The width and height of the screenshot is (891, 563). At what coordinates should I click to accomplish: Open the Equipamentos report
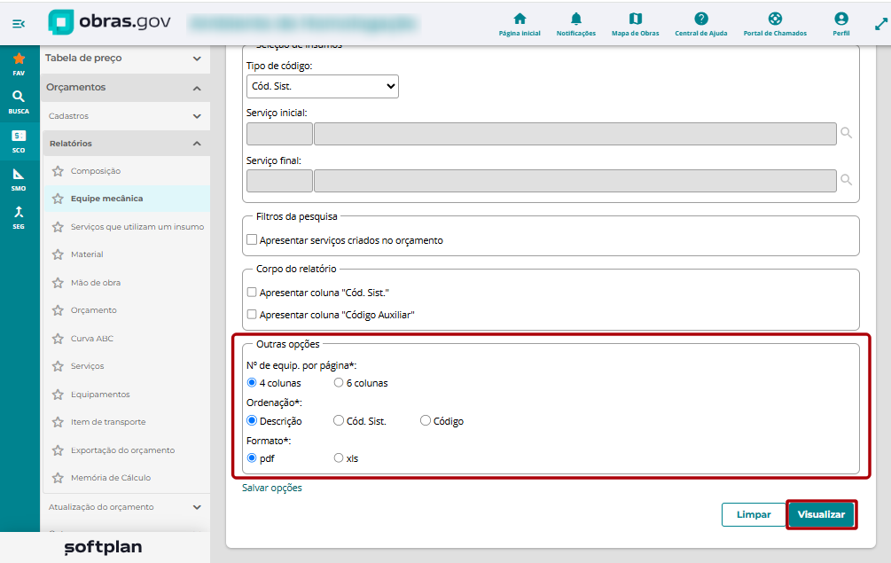click(x=100, y=395)
